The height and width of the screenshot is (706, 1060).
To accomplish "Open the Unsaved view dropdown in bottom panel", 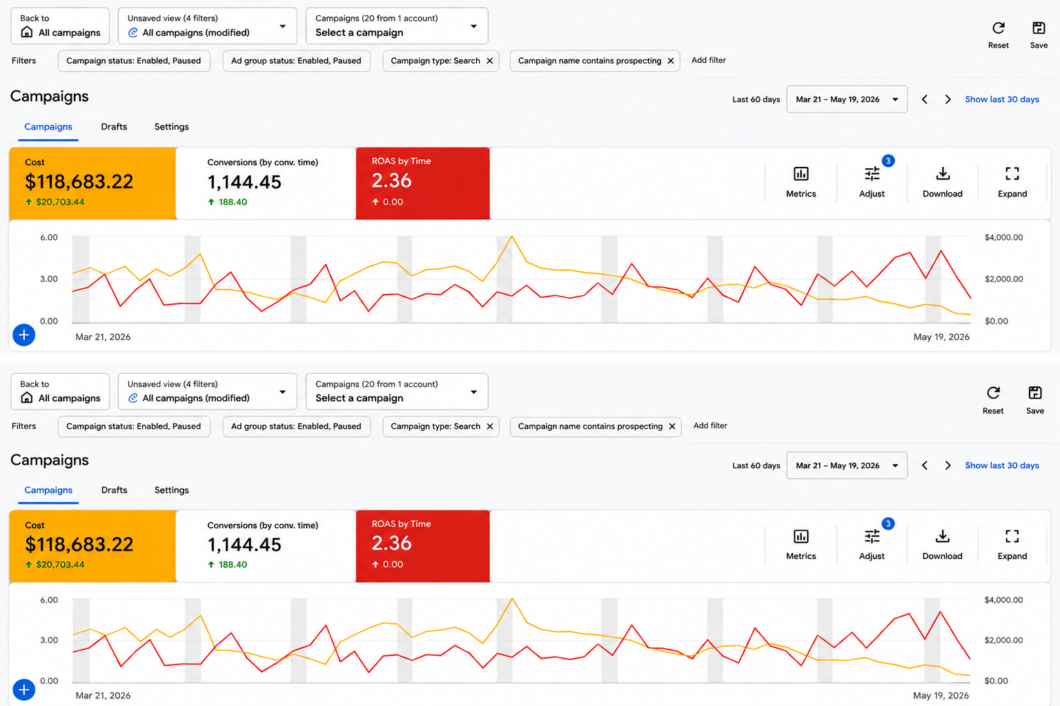I will click(x=207, y=391).
